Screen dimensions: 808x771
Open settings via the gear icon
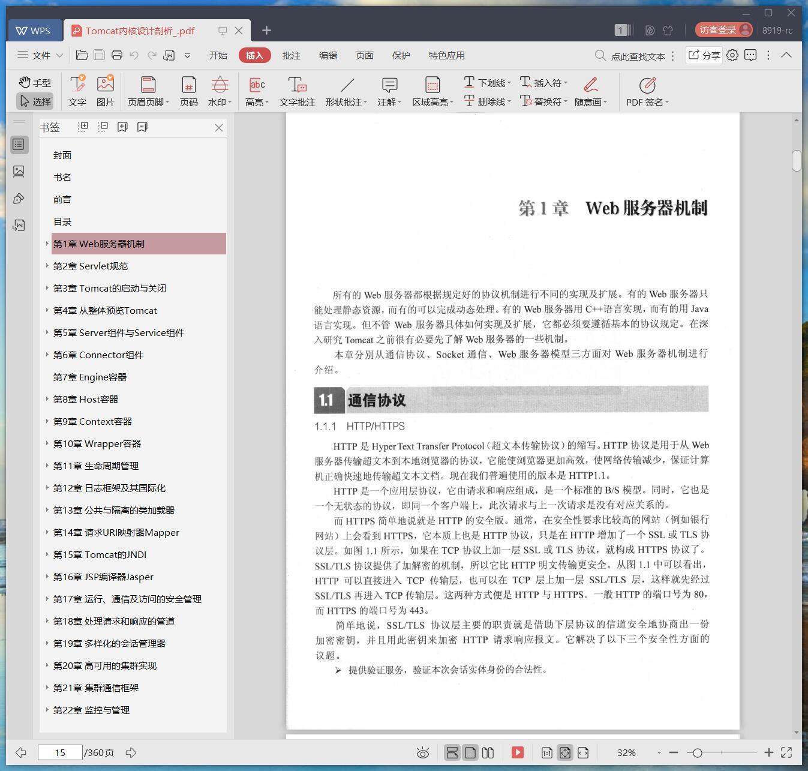click(732, 55)
